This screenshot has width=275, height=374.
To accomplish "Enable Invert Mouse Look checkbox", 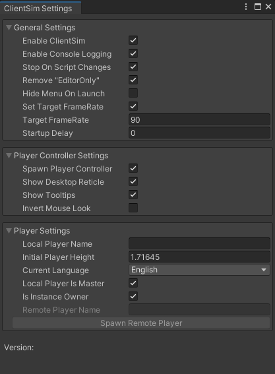I will [133, 208].
